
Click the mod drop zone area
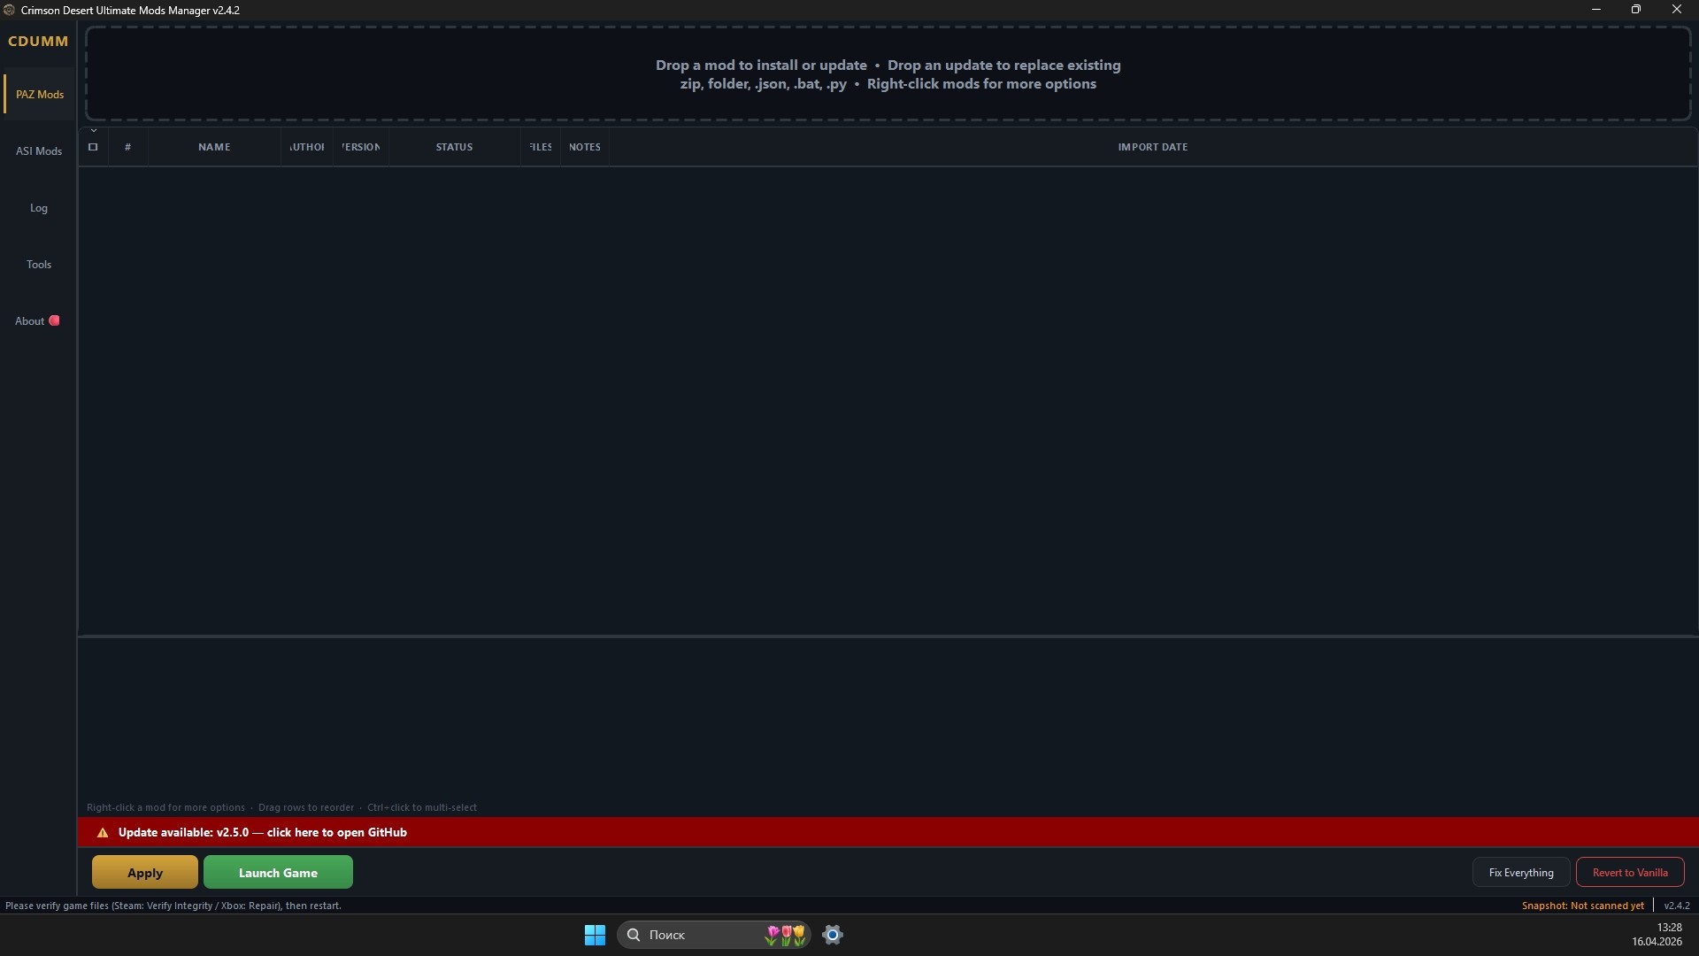[x=888, y=74]
